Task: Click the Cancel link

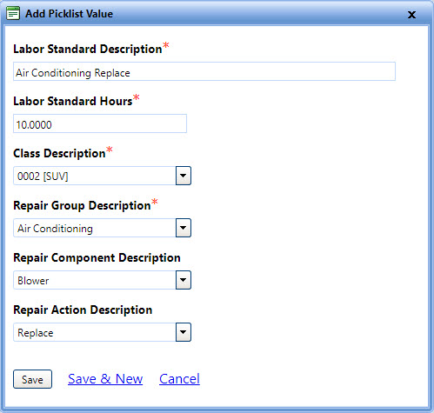Action: pyautogui.click(x=179, y=379)
